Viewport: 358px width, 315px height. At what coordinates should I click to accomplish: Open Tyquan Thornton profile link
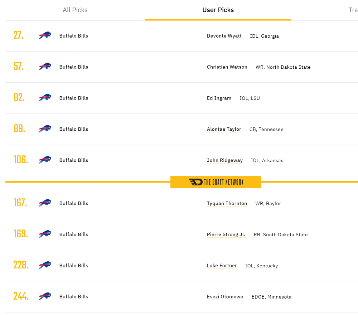[x=227, y=203]
